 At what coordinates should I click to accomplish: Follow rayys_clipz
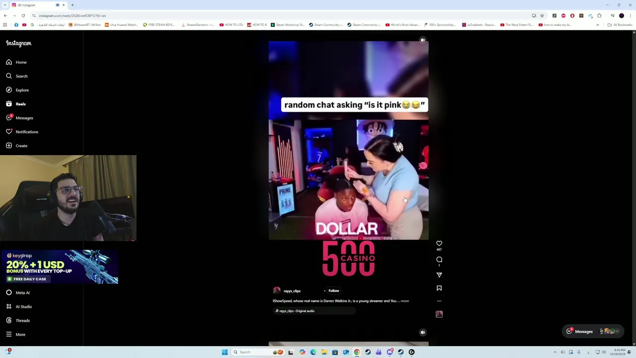click(333, 291)
